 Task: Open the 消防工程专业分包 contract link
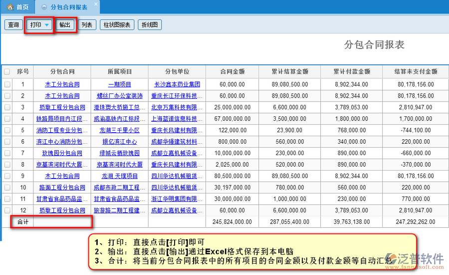tap(62, 130)
